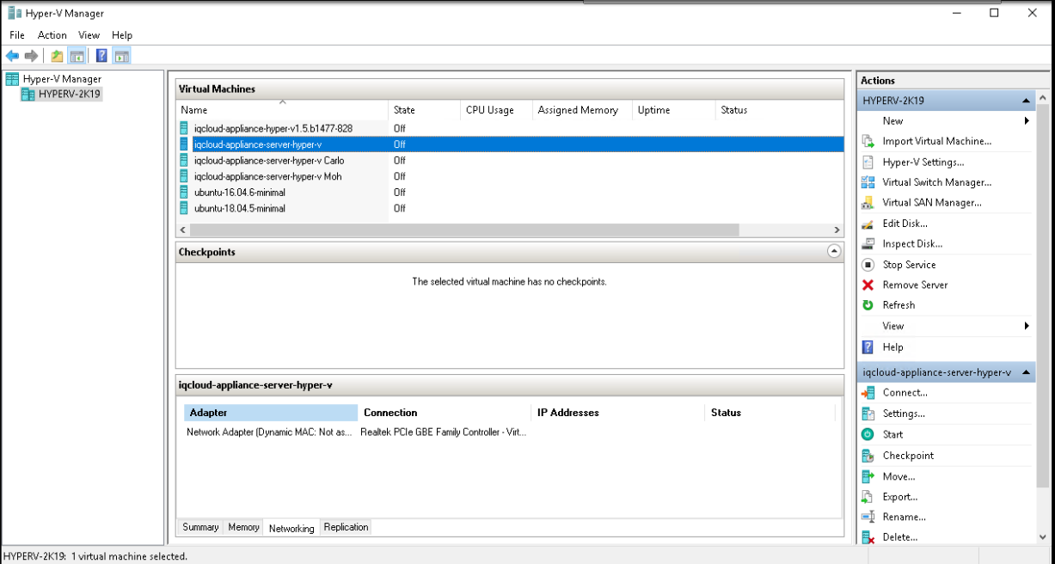Click the Rename action icon

pyautogui.click(x=868, y=517)
